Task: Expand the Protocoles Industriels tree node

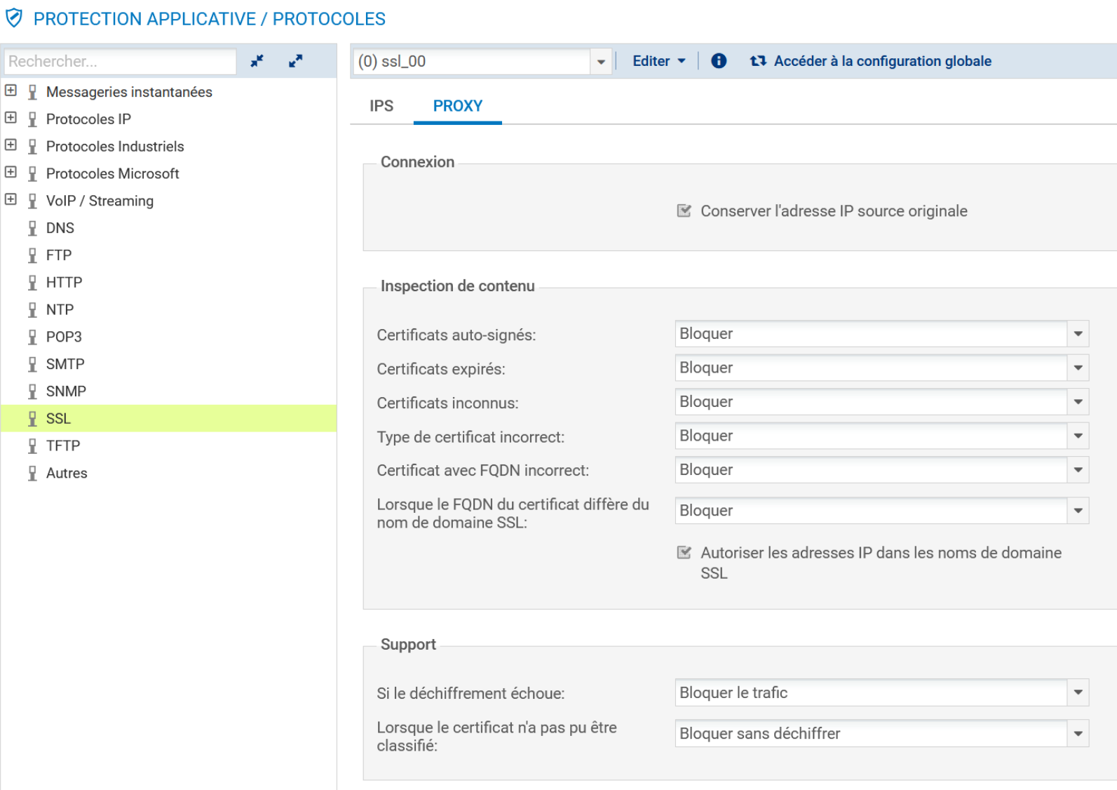Action: pyautogui.click(x=11, y=145)
